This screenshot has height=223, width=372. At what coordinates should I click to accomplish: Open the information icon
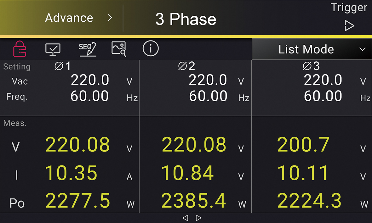(x=151, y=48)
